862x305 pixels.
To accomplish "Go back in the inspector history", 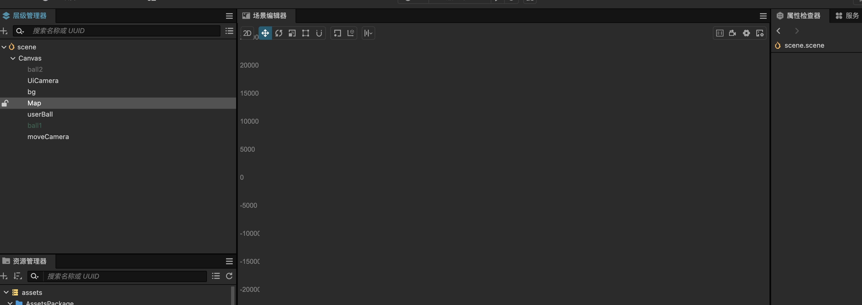I will [778, 31].
